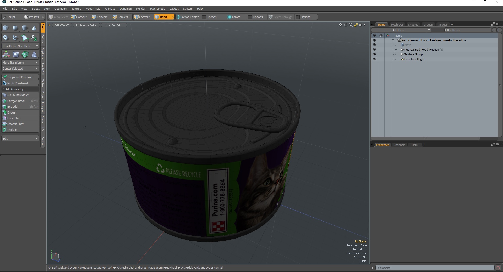Select the vertical Deform toolbox tab

[43, 39]
